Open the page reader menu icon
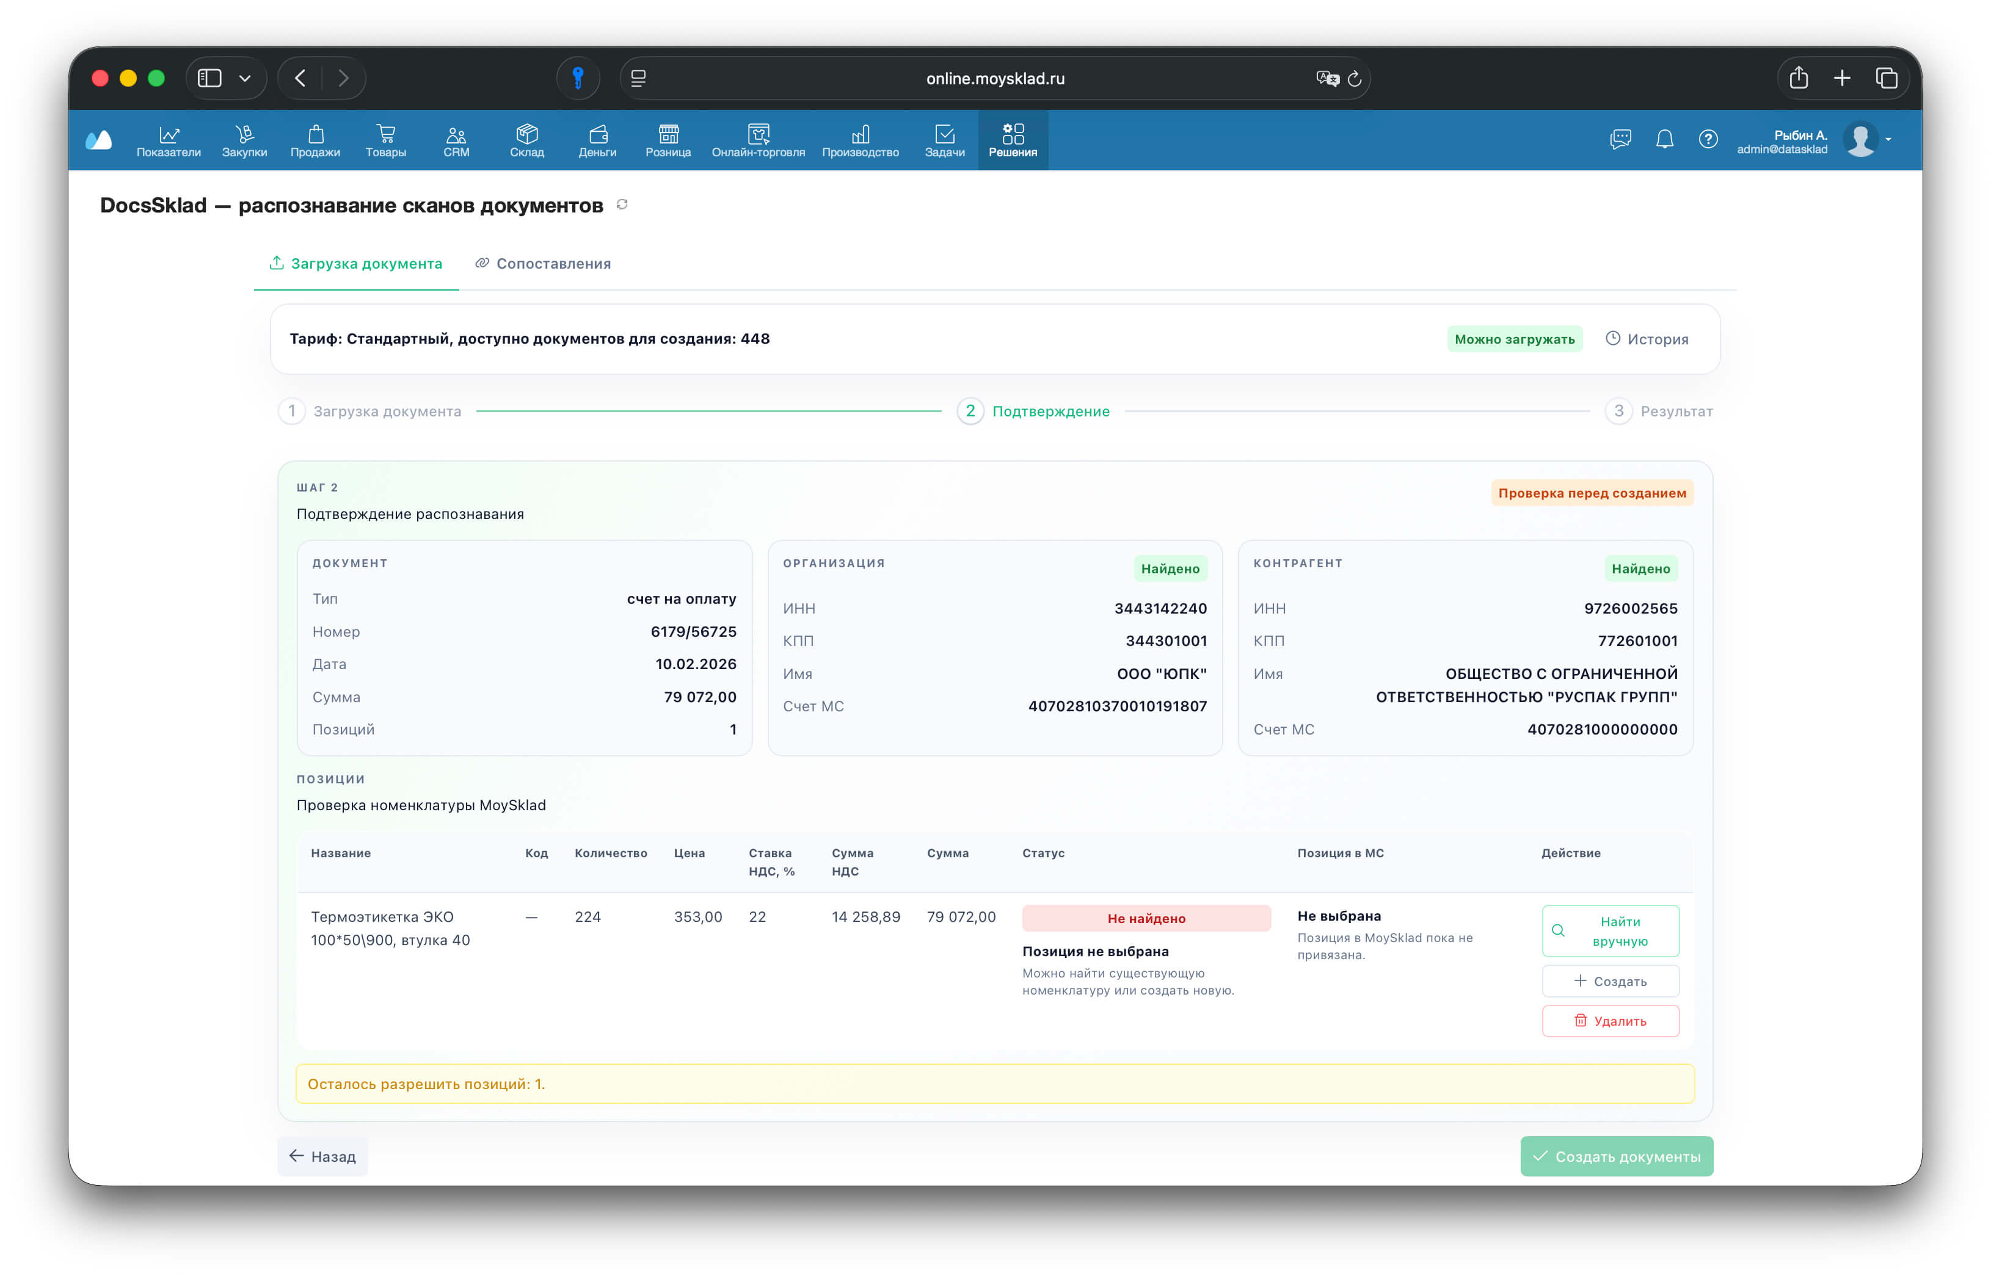Image resolution: width=1991 pixels, height=1276 pixels. tap(638, 78)
